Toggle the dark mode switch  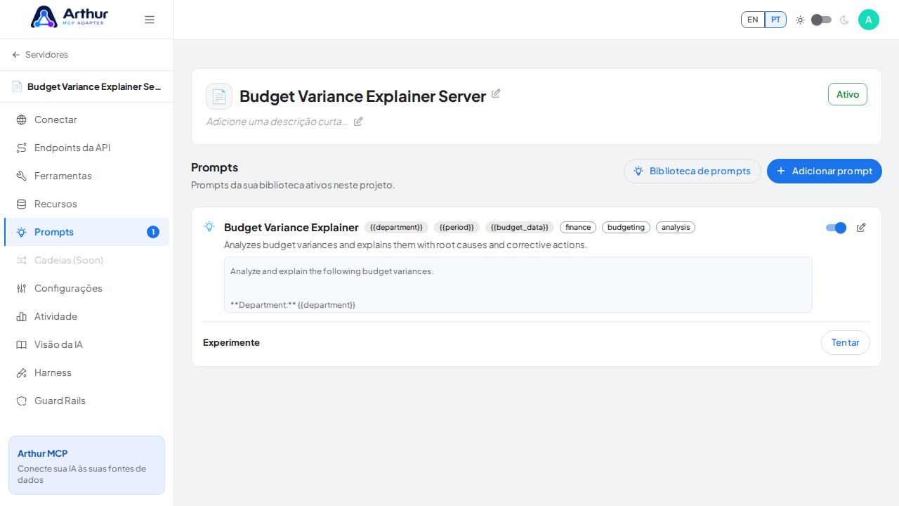821,20
